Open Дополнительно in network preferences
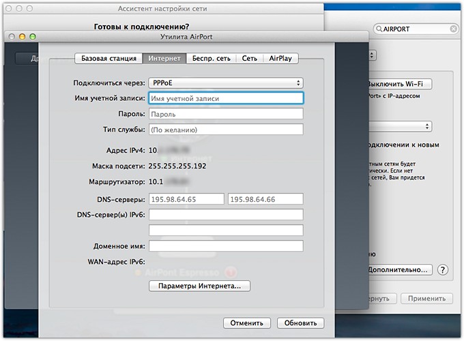 click(399, 269)
